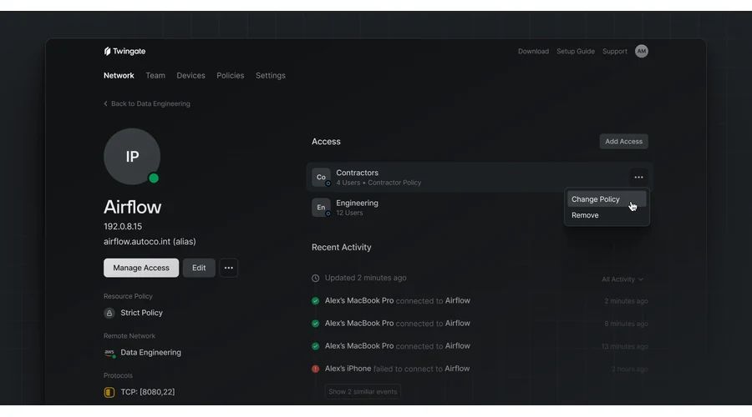Click the Engineering group En icon

click(321, 208)
